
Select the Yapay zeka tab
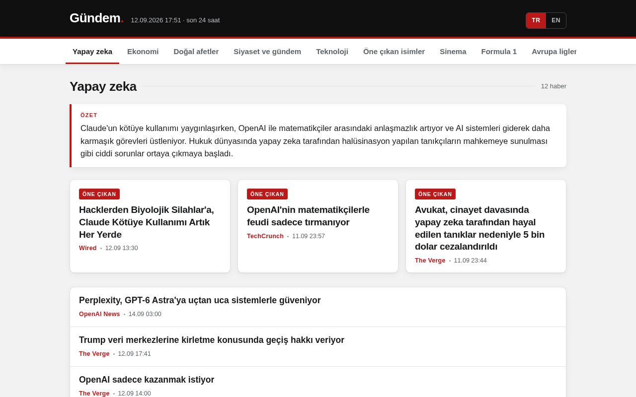92,51
